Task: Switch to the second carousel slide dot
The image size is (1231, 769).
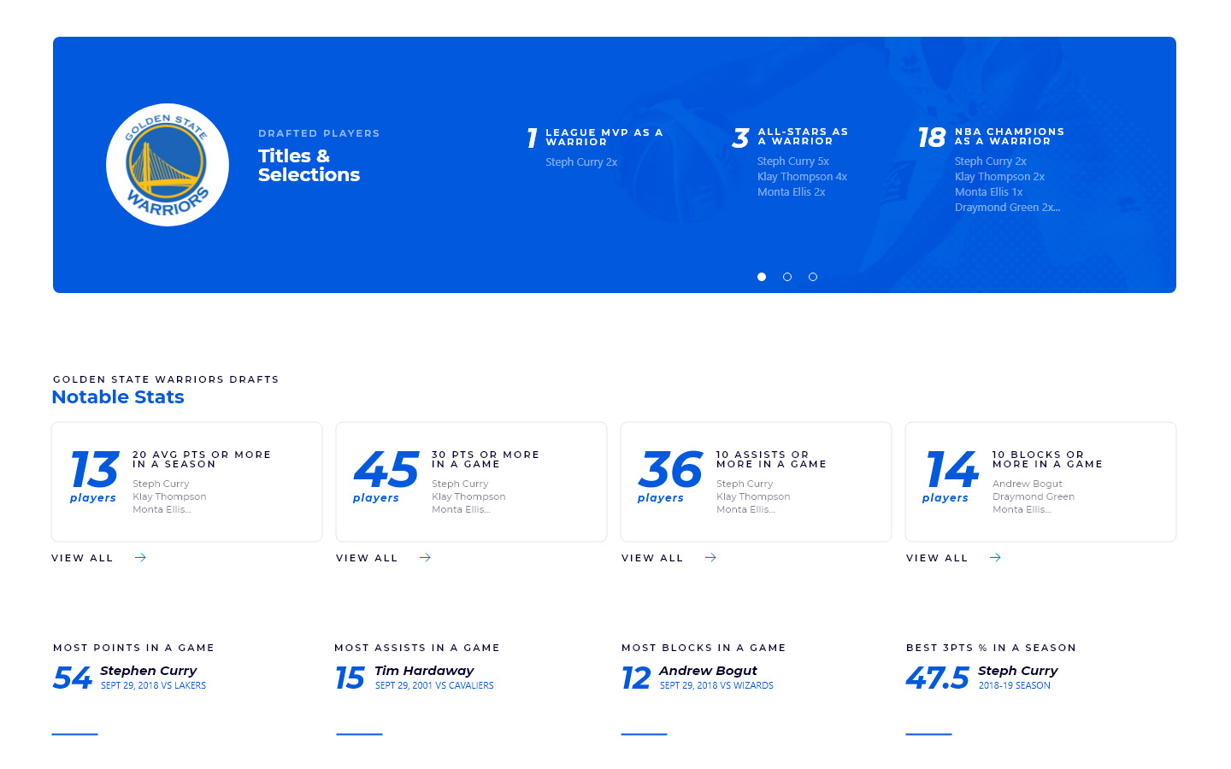Action: (787, 277)
